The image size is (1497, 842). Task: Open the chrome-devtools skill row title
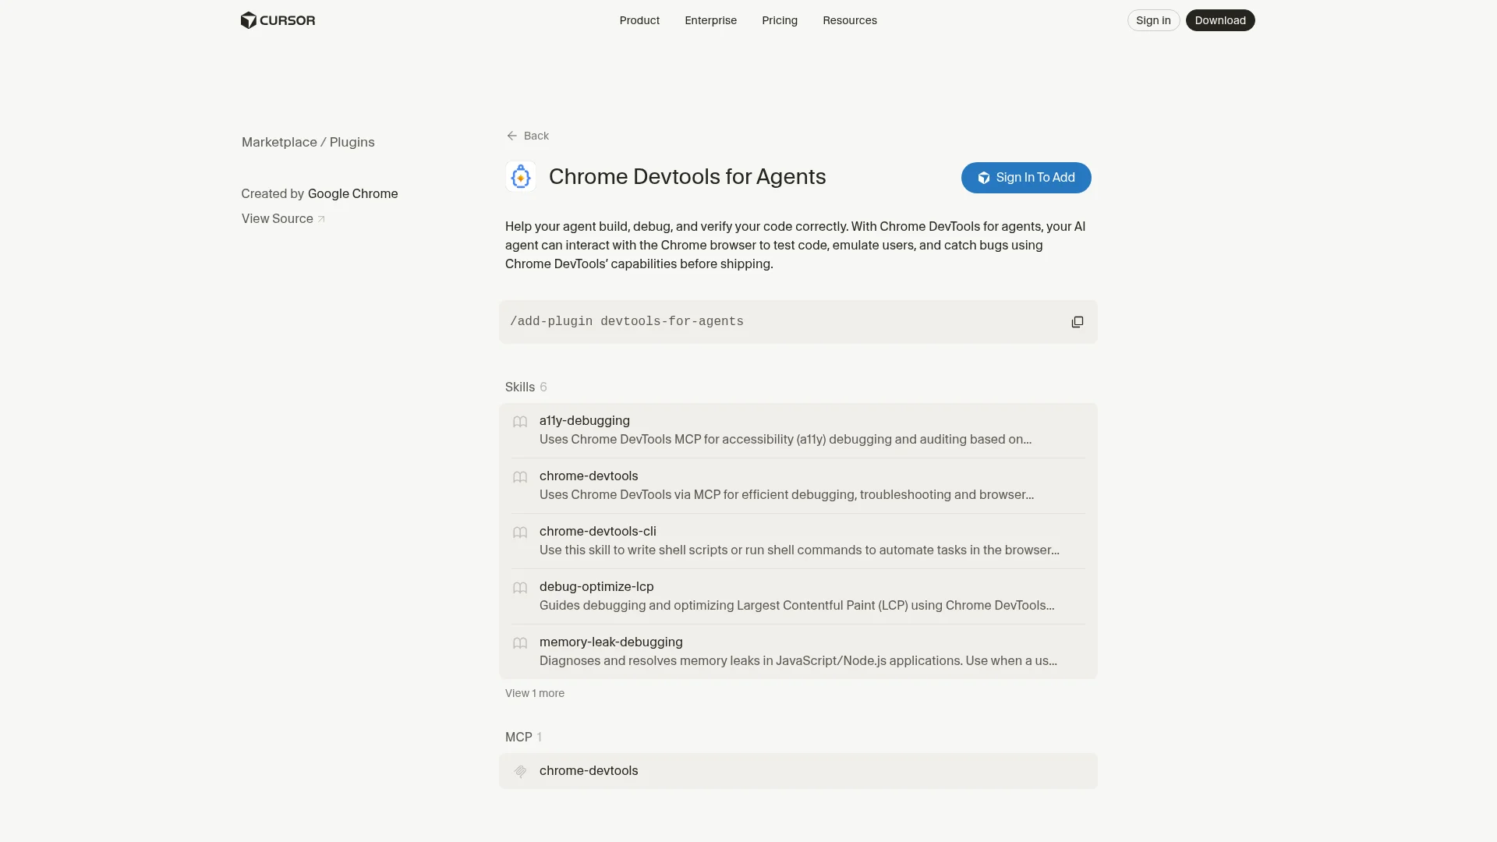[x=589, y=476]
